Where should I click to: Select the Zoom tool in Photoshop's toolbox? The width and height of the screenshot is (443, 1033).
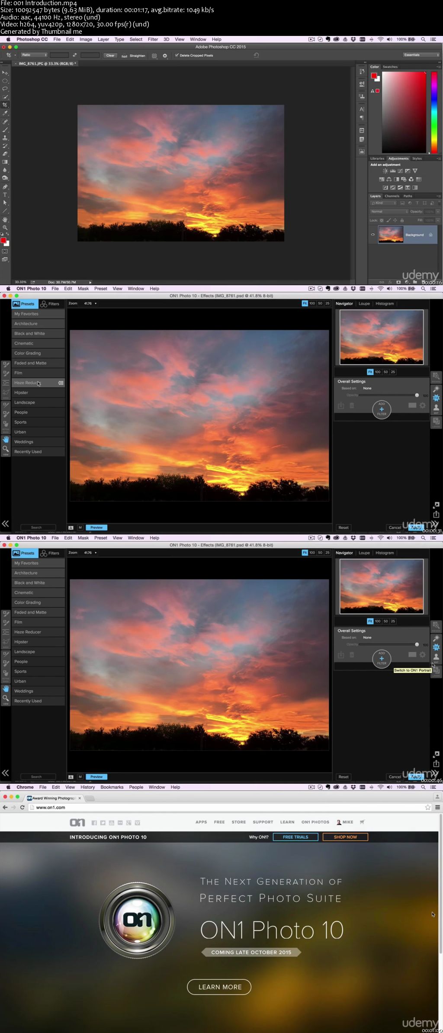point(5,227)
